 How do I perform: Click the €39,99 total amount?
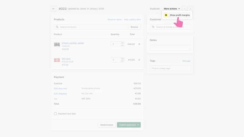coord(137,104)
